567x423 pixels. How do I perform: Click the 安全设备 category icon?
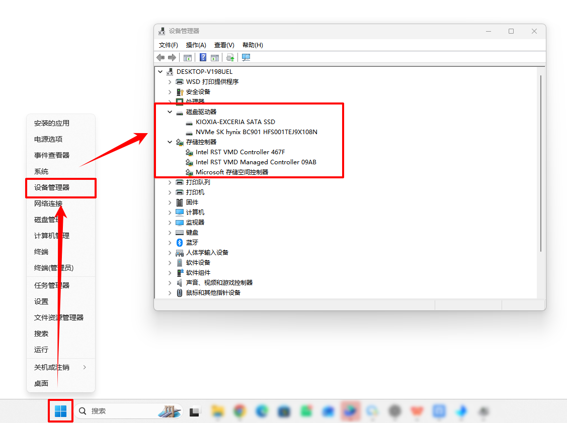pos(179,92)
